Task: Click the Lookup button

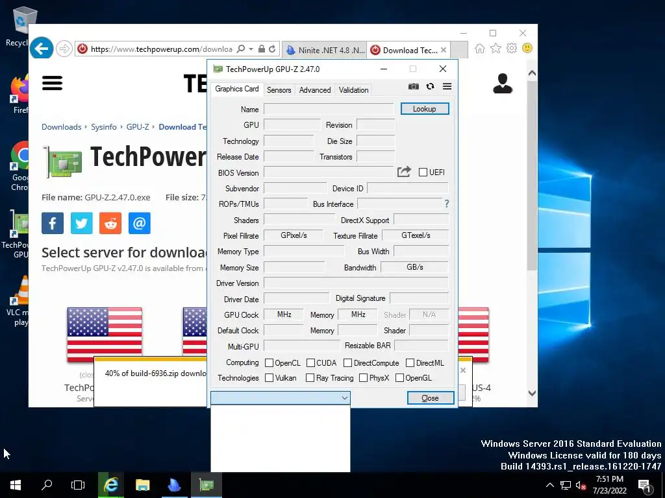Action: pos(425,109)
